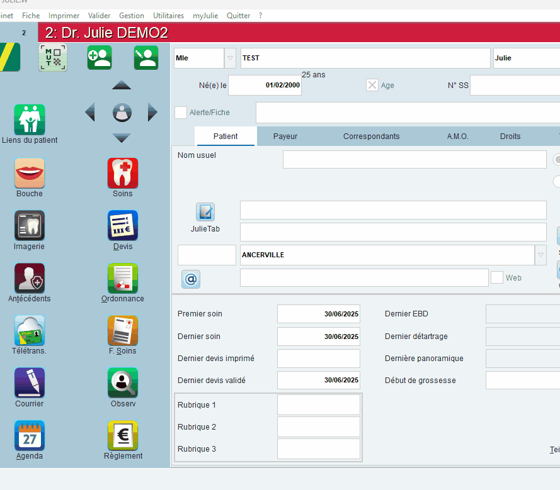Click the center patient navigation button
Image resolution: width=560 pixels, height=490 pixels.
pyautogui.click(x=122, y=113)
